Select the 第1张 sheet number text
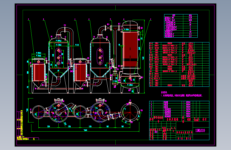 188,139
